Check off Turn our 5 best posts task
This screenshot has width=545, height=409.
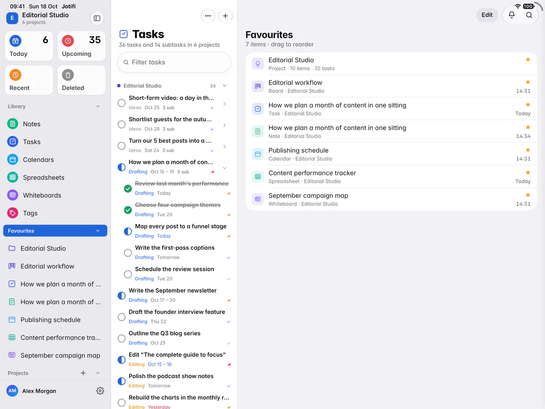click(122, 146)
